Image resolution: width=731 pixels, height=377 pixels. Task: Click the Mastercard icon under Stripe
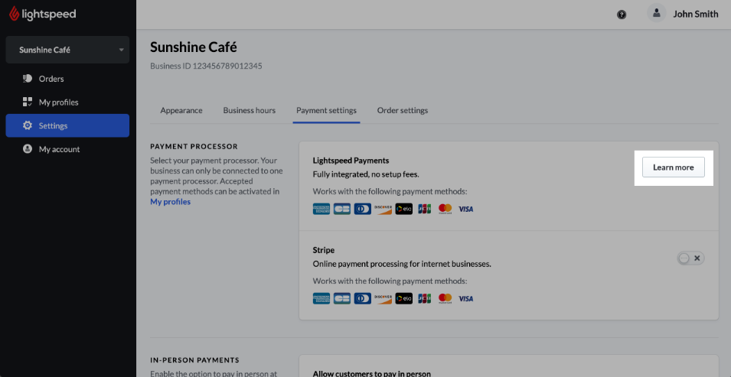445,298
